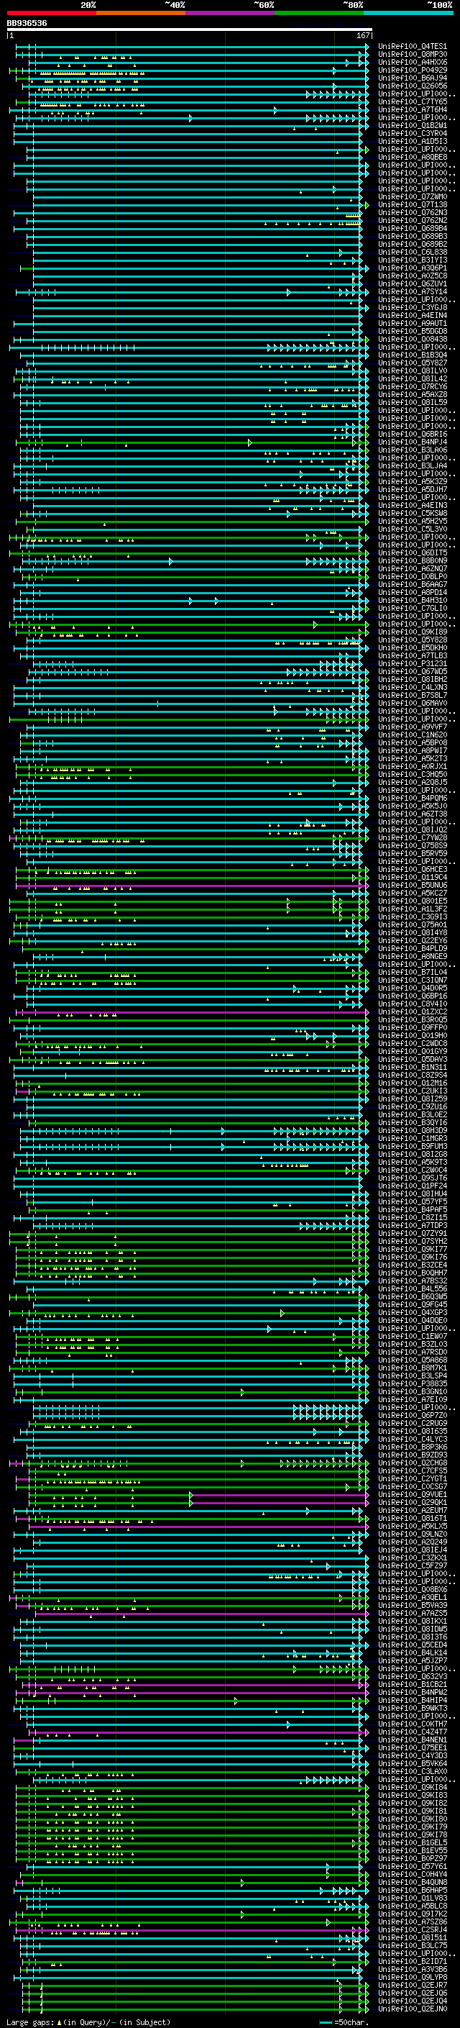Image resolution: width=460 pixels, height=2028 pixels.
Task: Open hit UniRef100_B6AJ94
Action: 412,78
